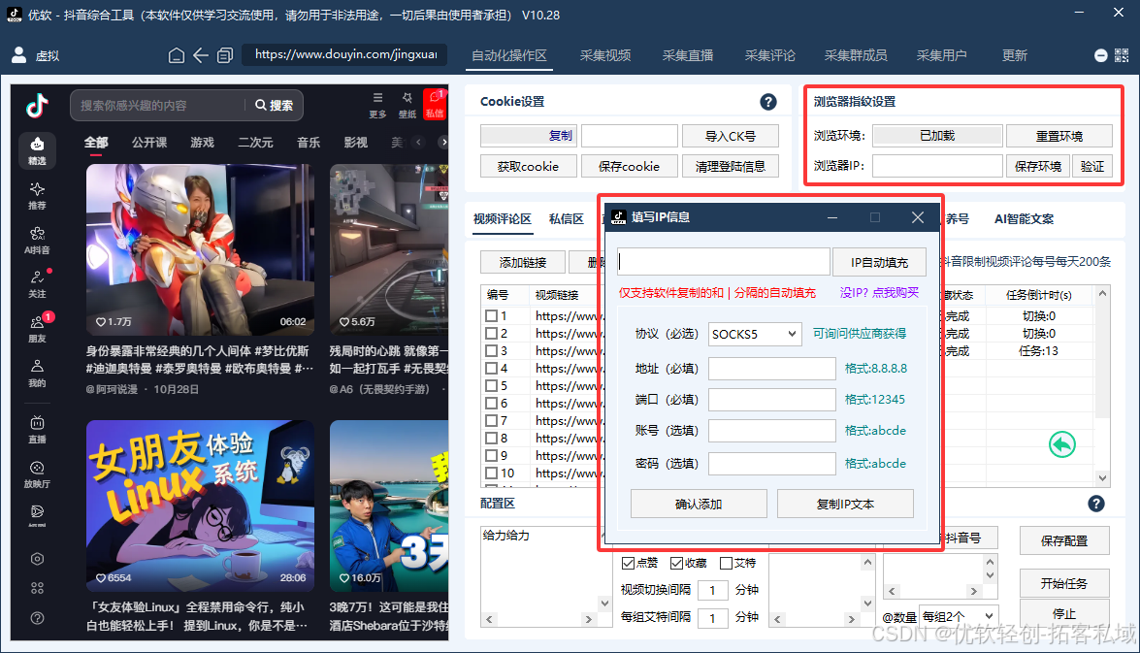Viewport: 1140px width, 653px height.
Task: Open the @数量 每组2个 dropdown
Action: point(959,616)
